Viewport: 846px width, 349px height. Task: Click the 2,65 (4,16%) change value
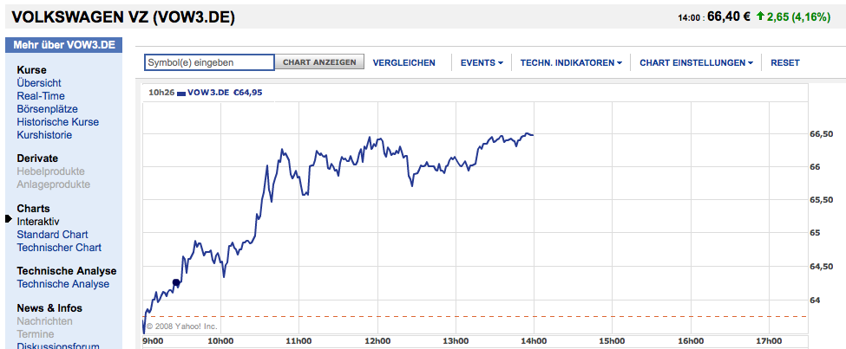[798, 16]
